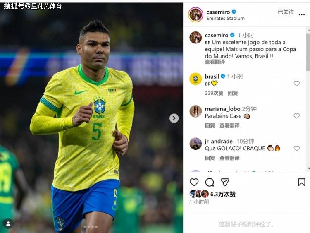This screenshot has height=233, width=310.
Task: Toggle the 已关注 following button
Action: (286, 12)
